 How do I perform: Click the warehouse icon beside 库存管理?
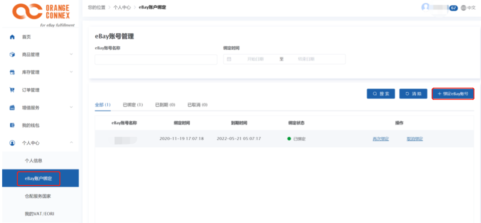point(12,72)
